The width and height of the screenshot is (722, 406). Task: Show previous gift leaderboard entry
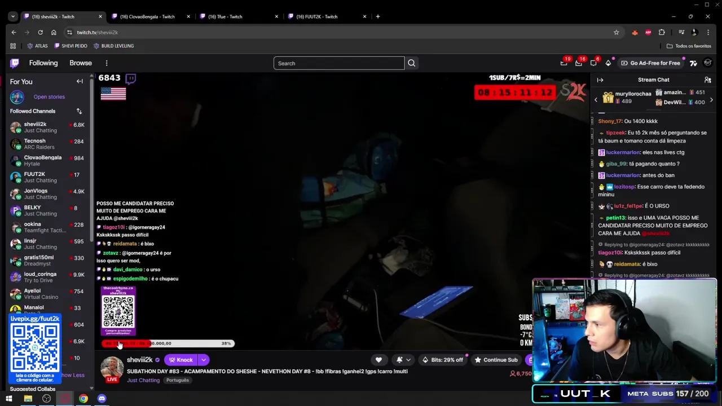(596, 100)
